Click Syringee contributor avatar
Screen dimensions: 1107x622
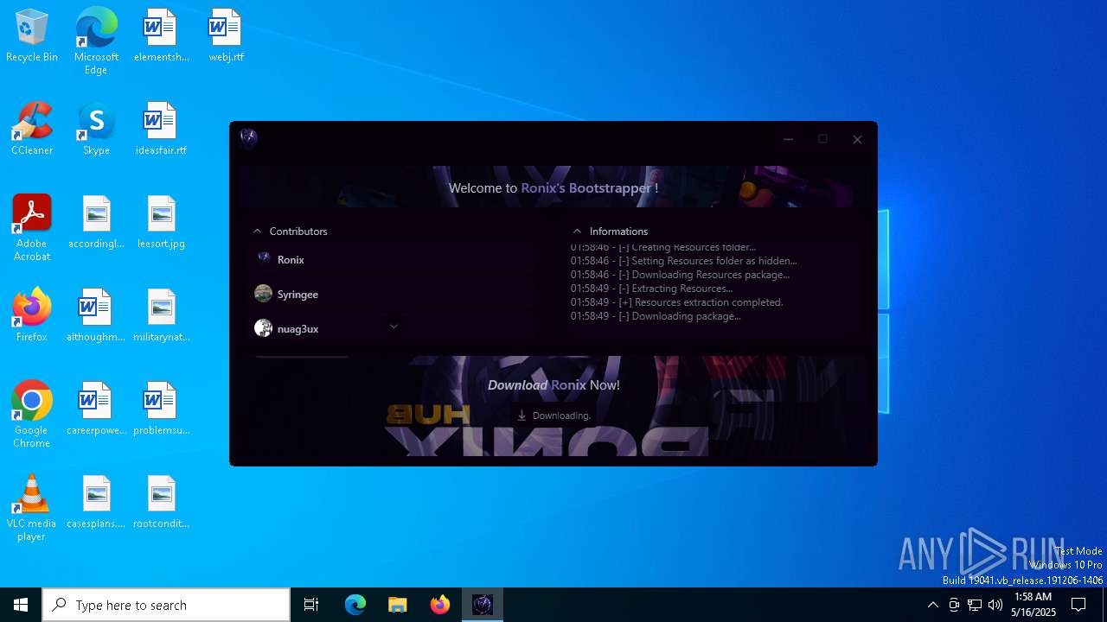[x=263, y=294]
